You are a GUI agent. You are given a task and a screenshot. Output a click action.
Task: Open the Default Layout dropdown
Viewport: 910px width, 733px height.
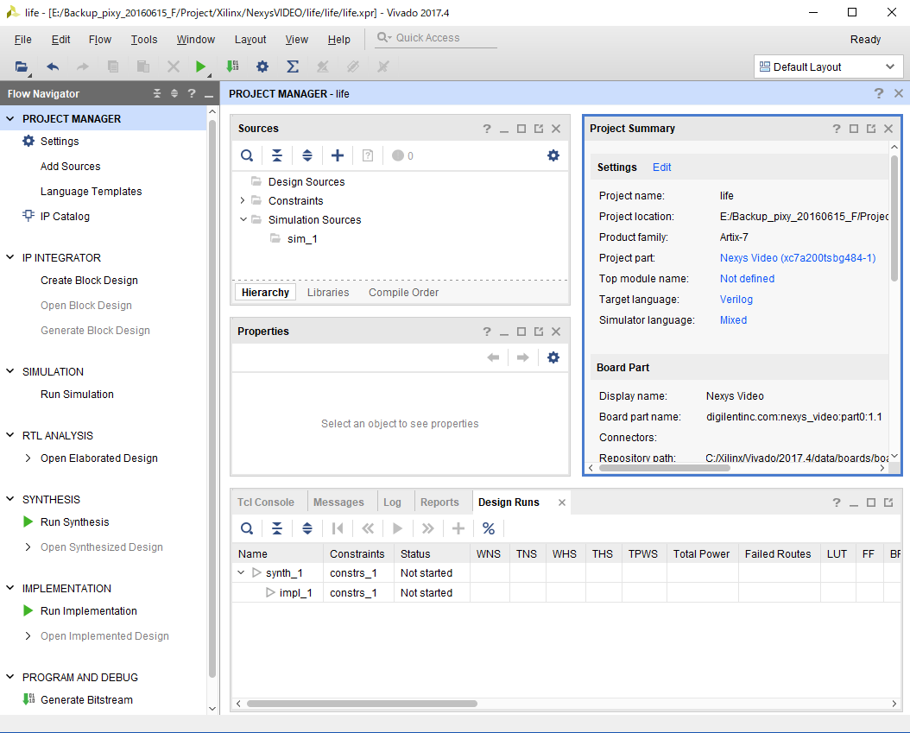tap(828, 66)
